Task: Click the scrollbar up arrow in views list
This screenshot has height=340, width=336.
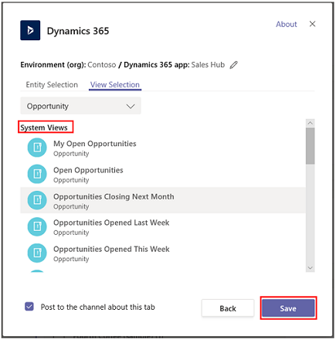Action: [311, 123]
